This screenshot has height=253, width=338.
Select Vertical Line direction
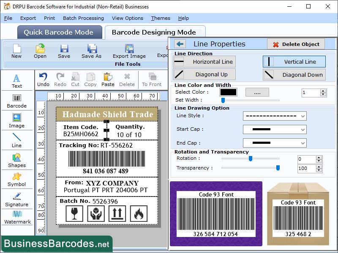(294, 62)
